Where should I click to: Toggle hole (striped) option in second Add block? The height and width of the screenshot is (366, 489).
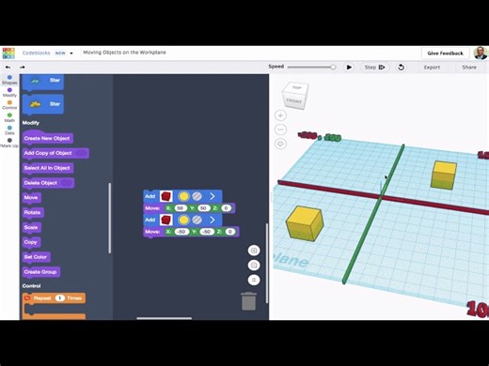(197, 220)
